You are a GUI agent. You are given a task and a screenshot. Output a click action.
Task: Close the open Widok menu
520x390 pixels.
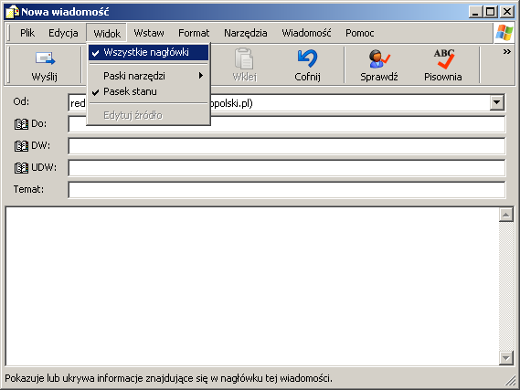107,33
